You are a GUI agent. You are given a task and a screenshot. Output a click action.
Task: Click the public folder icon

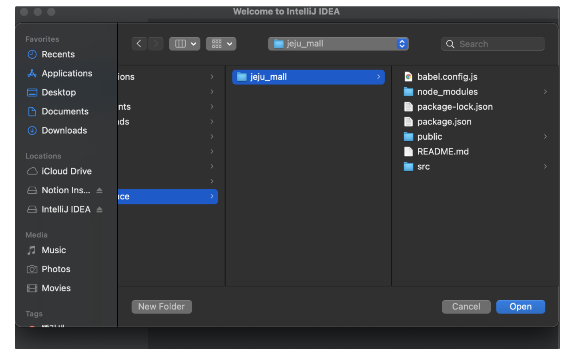[408, 136]
